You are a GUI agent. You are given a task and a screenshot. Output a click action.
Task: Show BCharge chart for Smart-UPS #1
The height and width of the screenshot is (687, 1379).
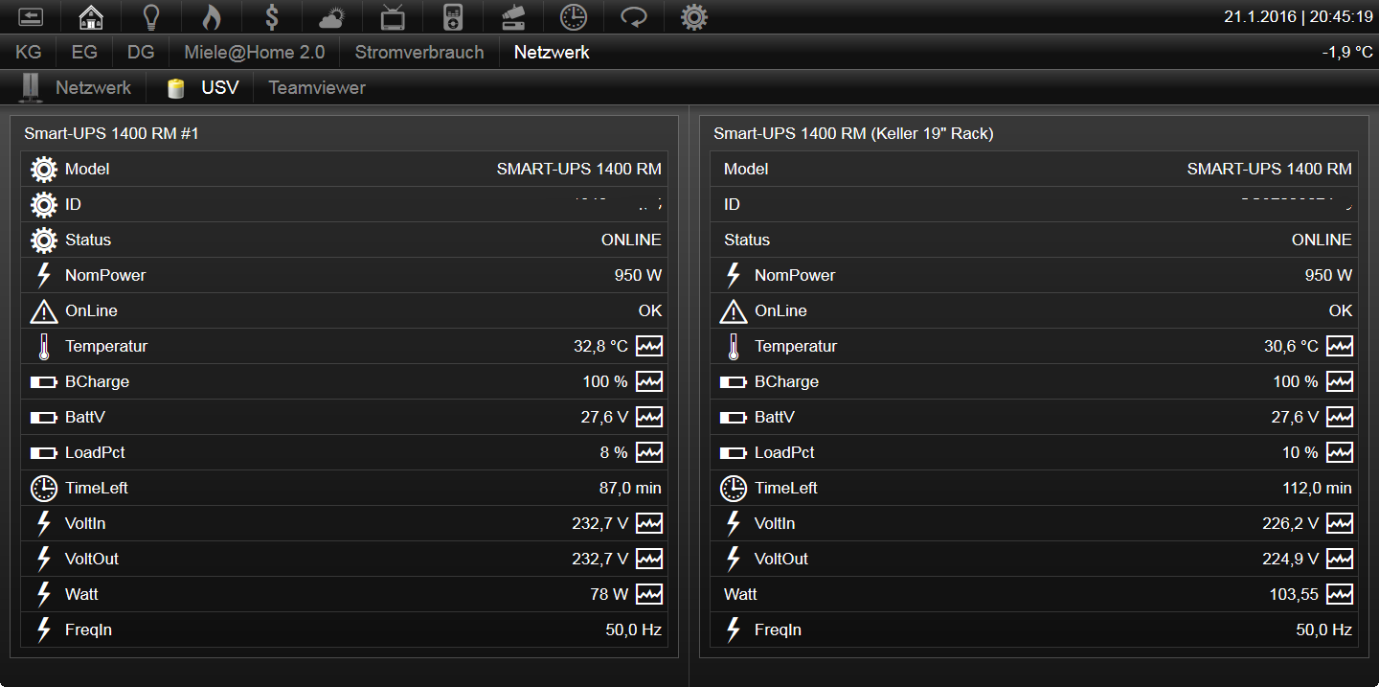tap(649, 381)
